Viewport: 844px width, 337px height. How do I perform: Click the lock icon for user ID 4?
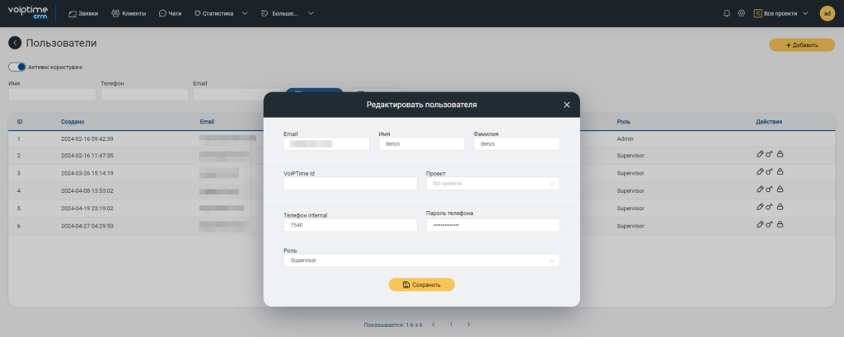tap(780, 190)
